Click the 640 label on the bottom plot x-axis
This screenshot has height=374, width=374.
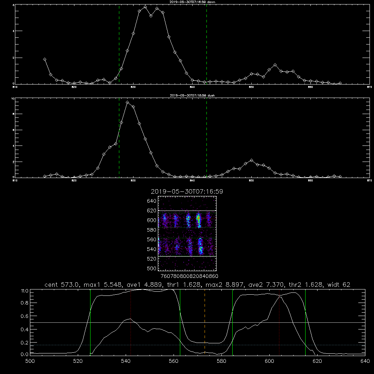coord(365,361)
